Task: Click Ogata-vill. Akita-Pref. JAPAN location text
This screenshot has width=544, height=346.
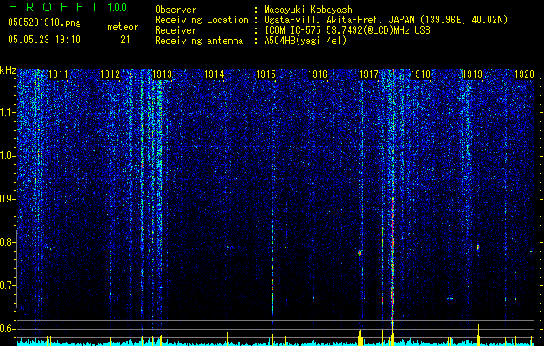Action: (386, 20)
